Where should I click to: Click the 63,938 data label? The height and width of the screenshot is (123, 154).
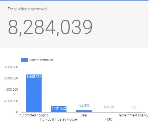pos(109,107)
